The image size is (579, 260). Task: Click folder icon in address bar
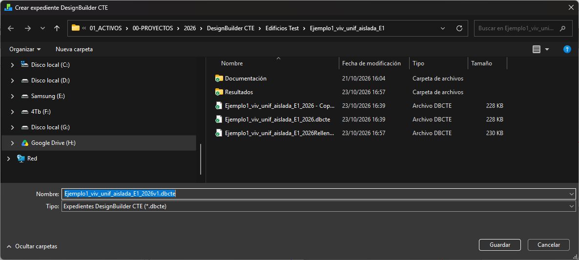pos(76,28)
